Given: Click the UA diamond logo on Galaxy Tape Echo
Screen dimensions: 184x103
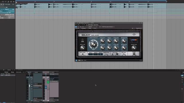Looking at the screenshot, I should (134, 34).
